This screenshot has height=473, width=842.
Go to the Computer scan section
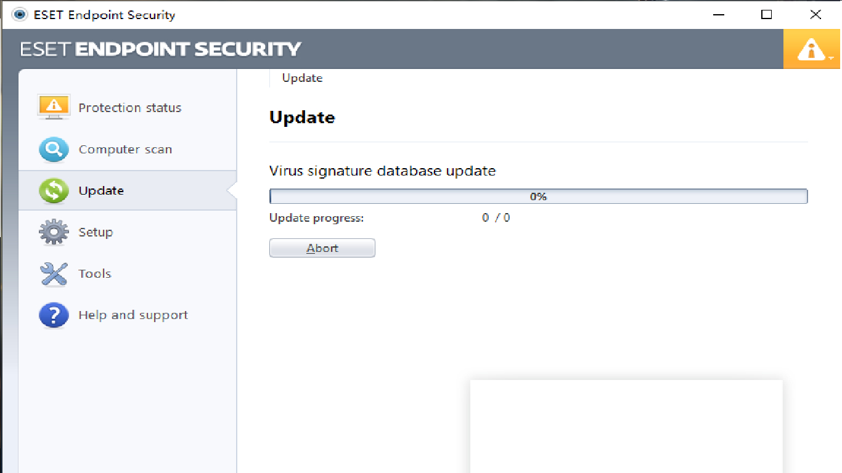(x=125, y=149)
